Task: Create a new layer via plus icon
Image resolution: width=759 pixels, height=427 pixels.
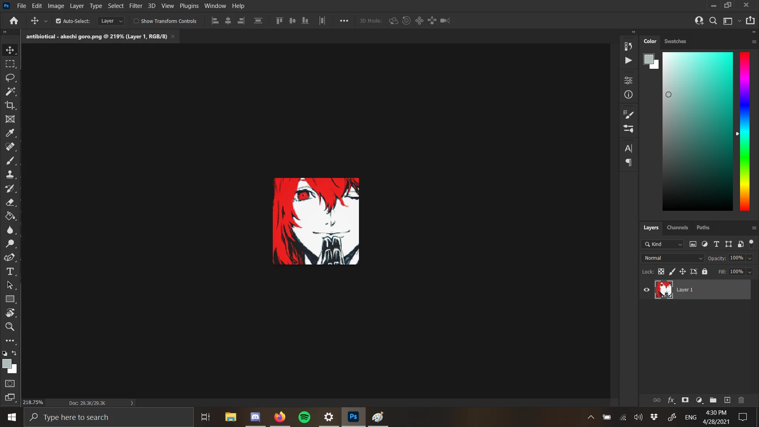Action: coord(727,400)
